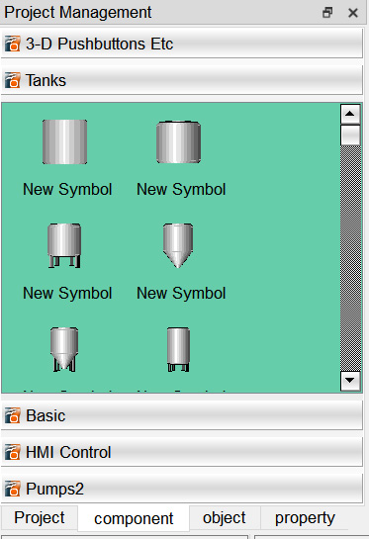Switch to the object tab
This screenshot has width=369, height=539.
(225, 517)
